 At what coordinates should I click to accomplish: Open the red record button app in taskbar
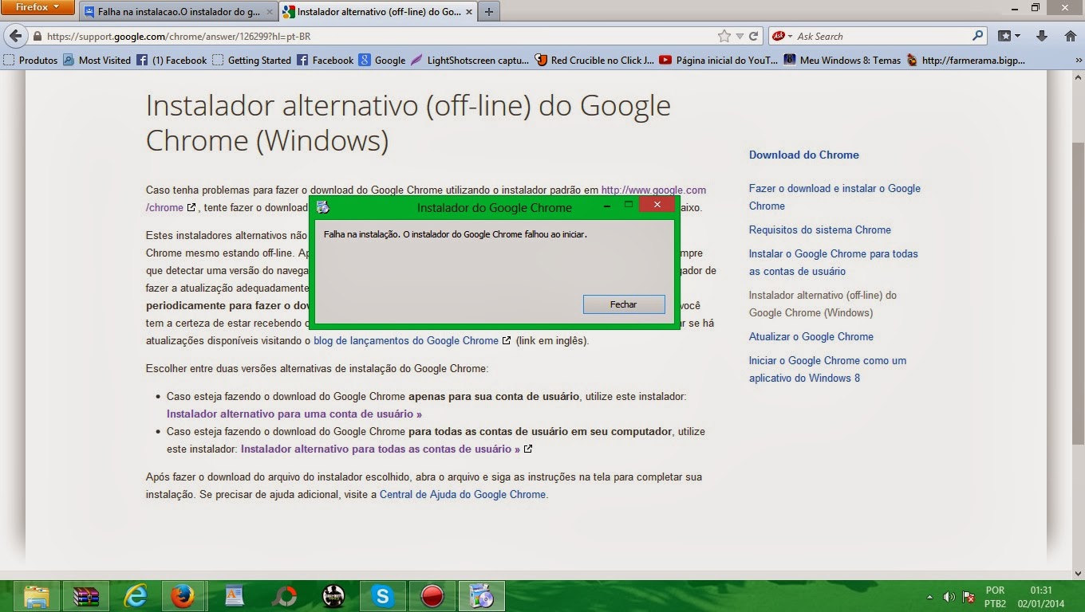tap(432, 596)
